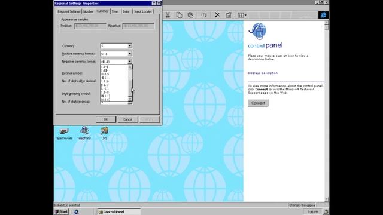Open the UPS control panel icon

104,133
